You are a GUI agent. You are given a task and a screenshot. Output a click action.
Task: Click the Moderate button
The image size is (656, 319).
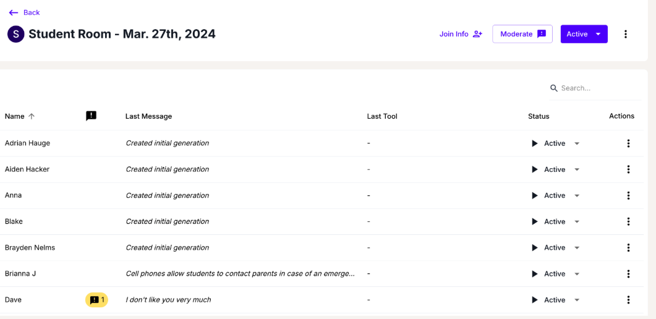pos(522,34)
